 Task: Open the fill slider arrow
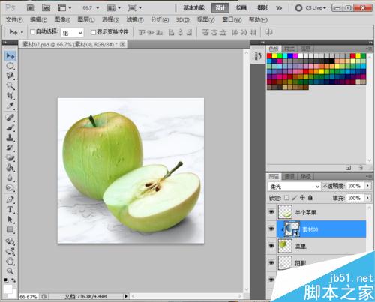click(x=367, y=198)
